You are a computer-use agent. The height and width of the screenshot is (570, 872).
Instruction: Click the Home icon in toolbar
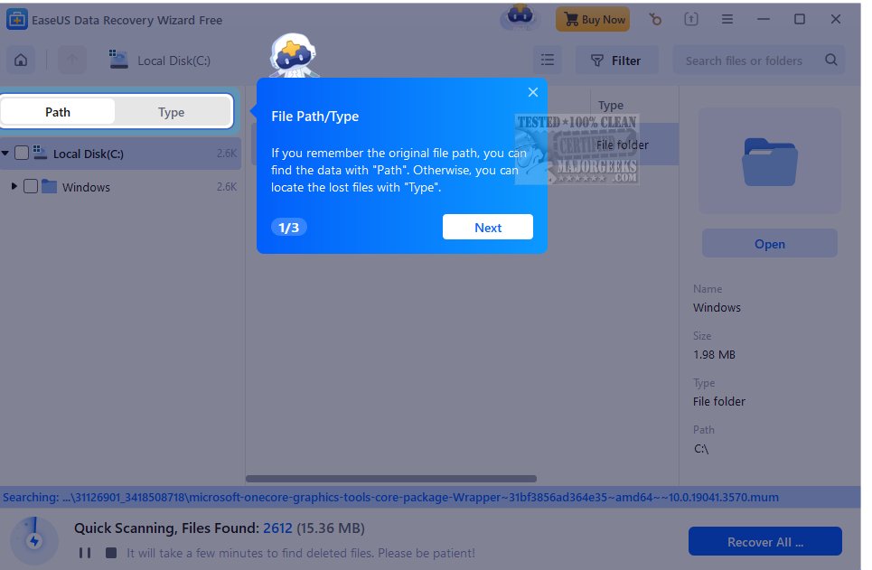[21, 60]
